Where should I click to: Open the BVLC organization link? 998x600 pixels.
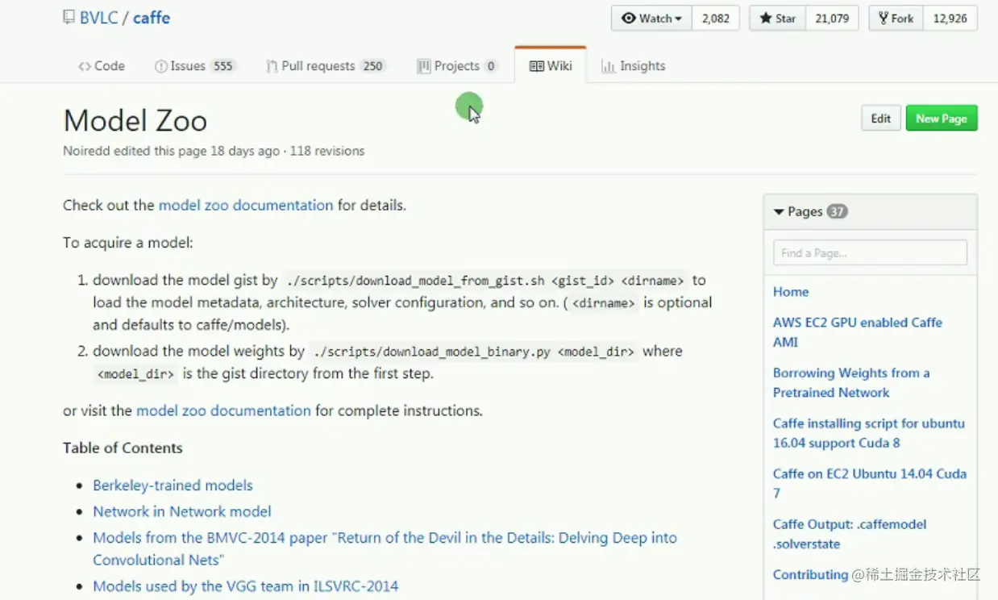pyautogui.click(x=99, y=18)
